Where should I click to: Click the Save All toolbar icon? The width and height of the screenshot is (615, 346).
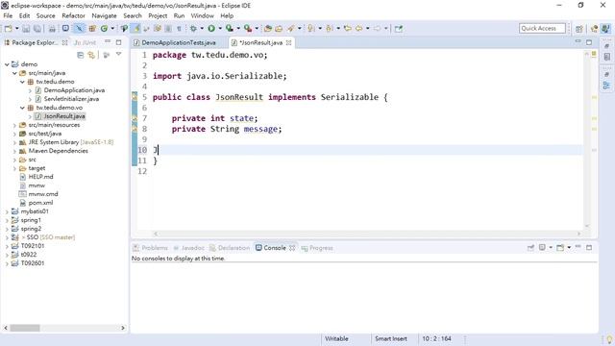tap(37, 28)
